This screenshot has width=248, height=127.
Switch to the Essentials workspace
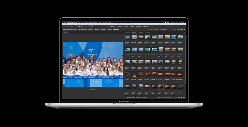coord(113,26)
